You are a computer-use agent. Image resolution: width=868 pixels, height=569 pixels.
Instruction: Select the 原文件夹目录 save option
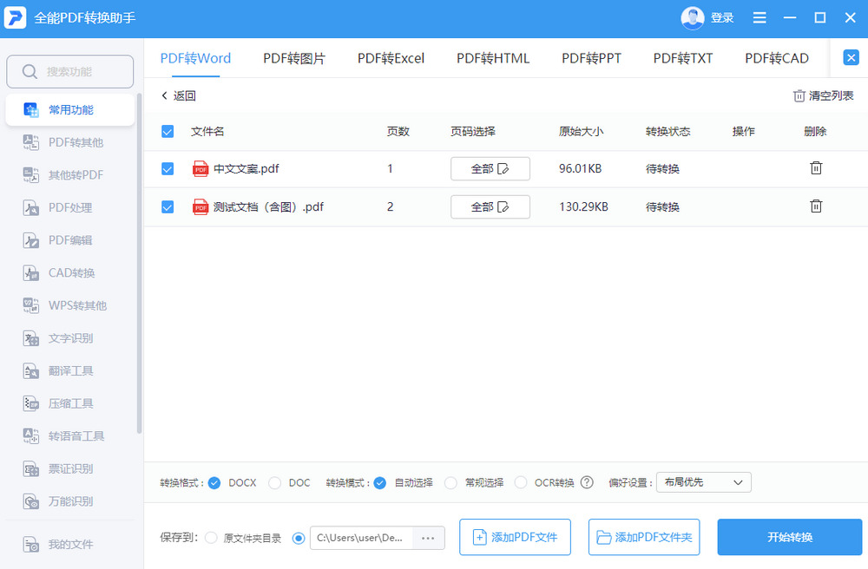211,538
